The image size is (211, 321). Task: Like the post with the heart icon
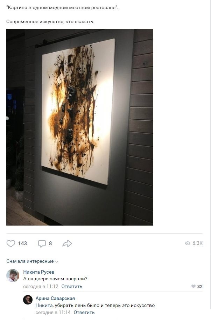11,243
